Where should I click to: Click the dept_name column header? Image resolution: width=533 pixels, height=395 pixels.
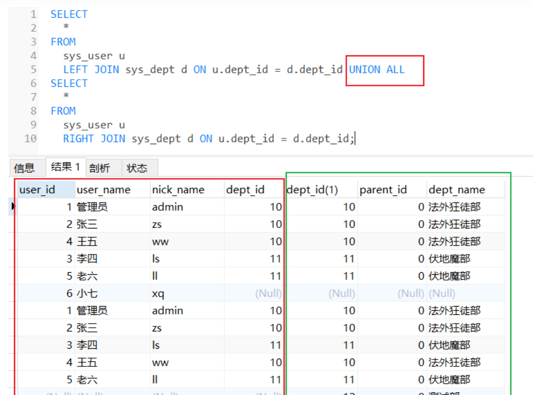(466, 189)
